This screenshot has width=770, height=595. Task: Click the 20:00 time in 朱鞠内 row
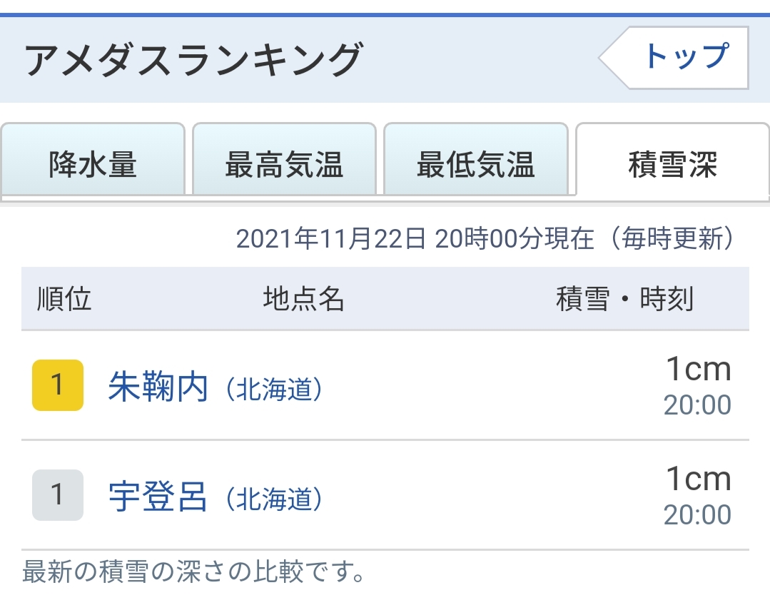[697, 405]
